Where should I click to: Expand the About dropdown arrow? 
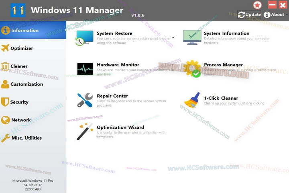287,14
